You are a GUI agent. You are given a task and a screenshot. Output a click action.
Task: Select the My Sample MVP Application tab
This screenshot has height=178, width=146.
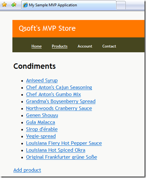pyautogui.click(x=69, y=5)
